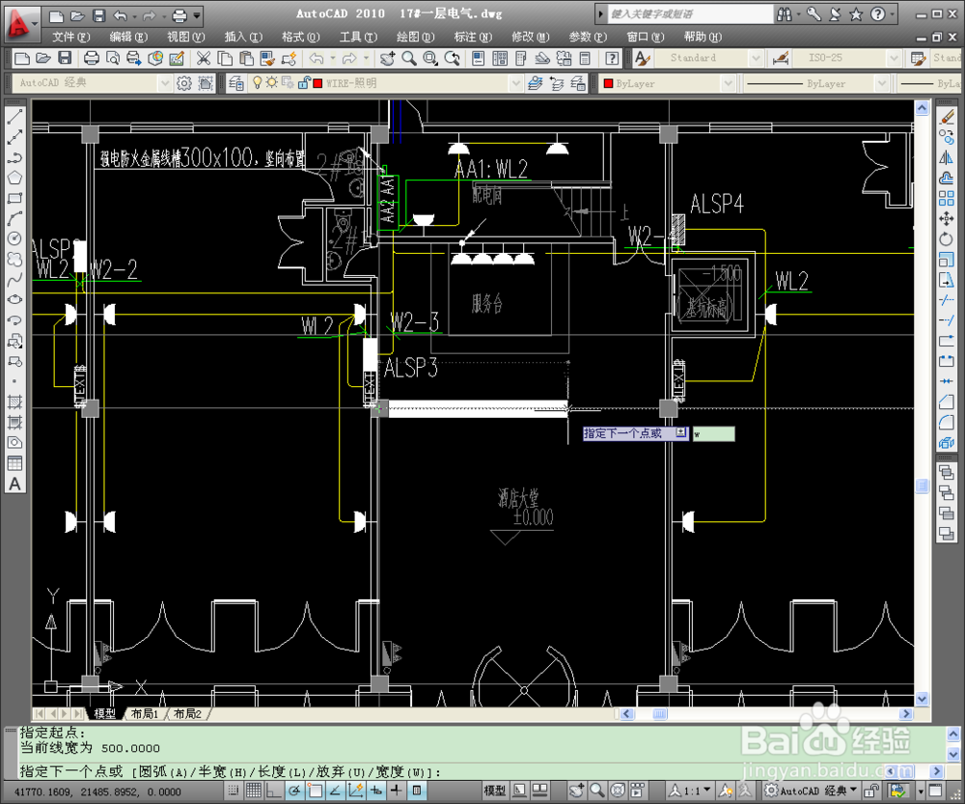Click the Plot printer icon

coord(91,59)
